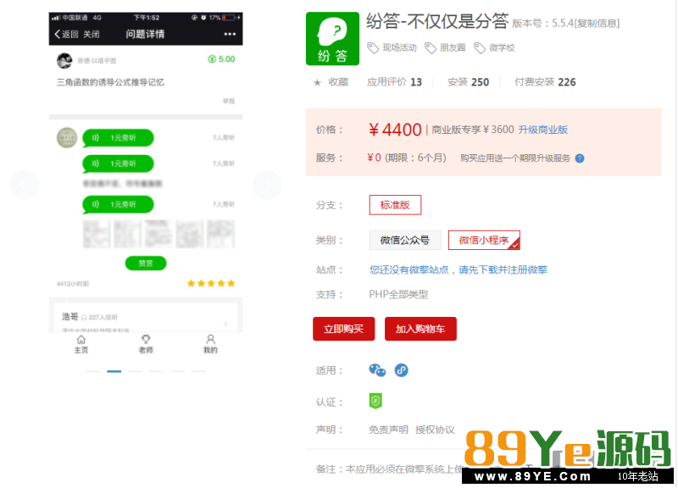Show next screenshot with right arrow
The height and width of the screenshot is (488, 678).
click(267, 185)
